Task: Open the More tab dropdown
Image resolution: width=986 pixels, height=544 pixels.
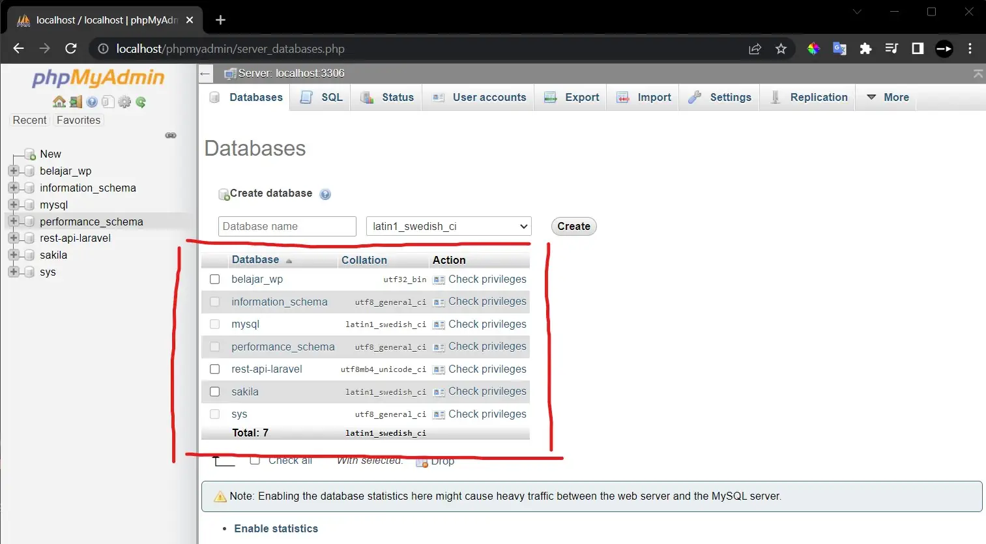Action: pyautogui.click(x=887, y=97)
